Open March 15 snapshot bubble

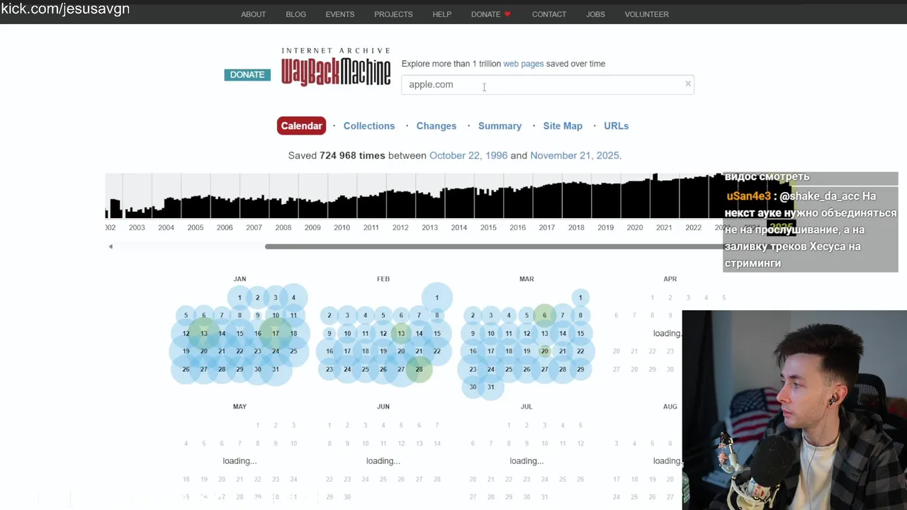[580, 334]
